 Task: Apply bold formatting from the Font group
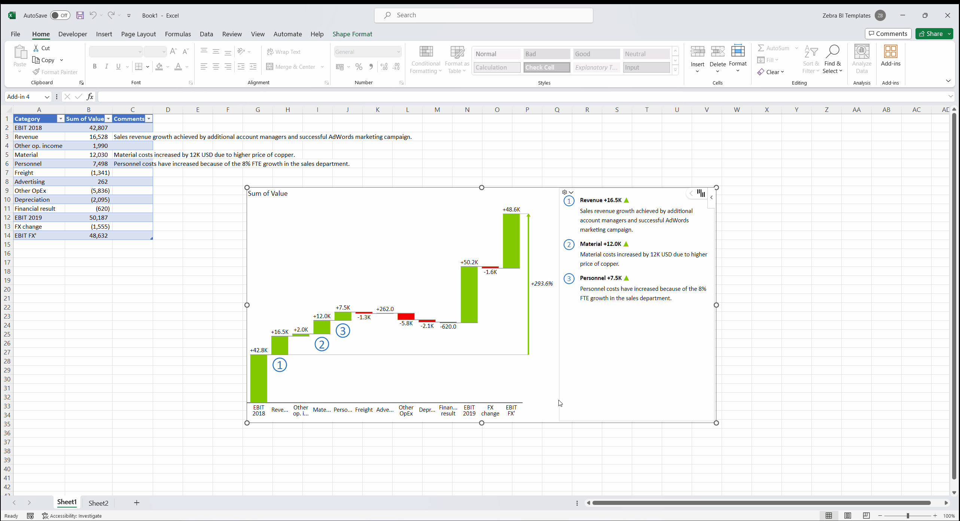(x=95, y=66)
